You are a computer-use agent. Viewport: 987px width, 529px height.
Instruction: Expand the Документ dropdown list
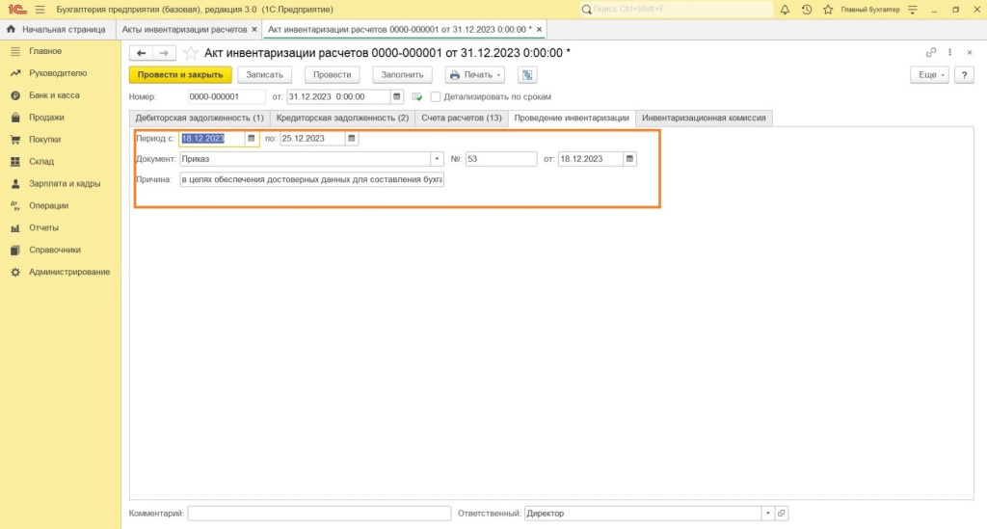437,159
